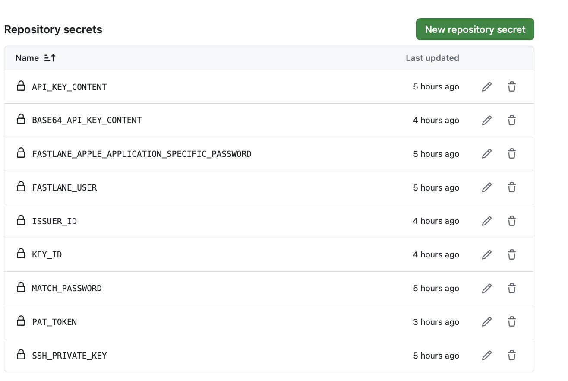Delete the API_KEY_CONTENT secret with the trash icon
The width and height of the screenshot is (568, 381).
pyautogui.click(x=511, y=87)
